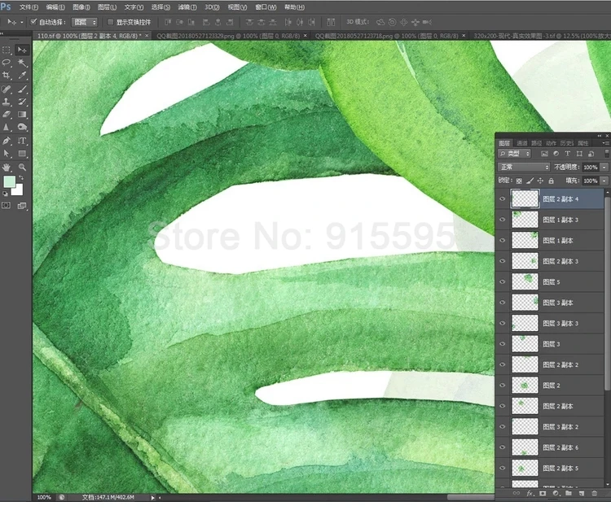
Task: Toggle layer filtering switch
Action: 607,154
